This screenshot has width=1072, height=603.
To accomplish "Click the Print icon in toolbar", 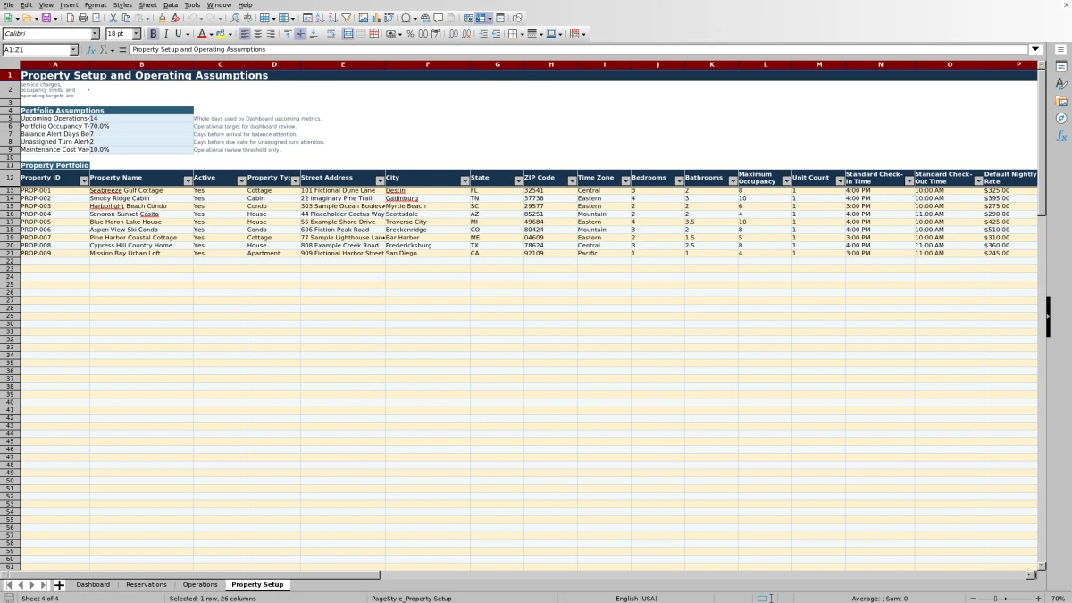I will 83,18.
